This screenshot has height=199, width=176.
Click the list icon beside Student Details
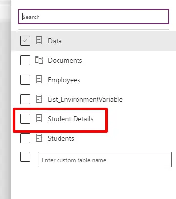coord(39,118)
